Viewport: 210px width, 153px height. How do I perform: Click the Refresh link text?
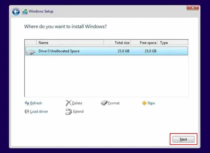tap(36, 103)
